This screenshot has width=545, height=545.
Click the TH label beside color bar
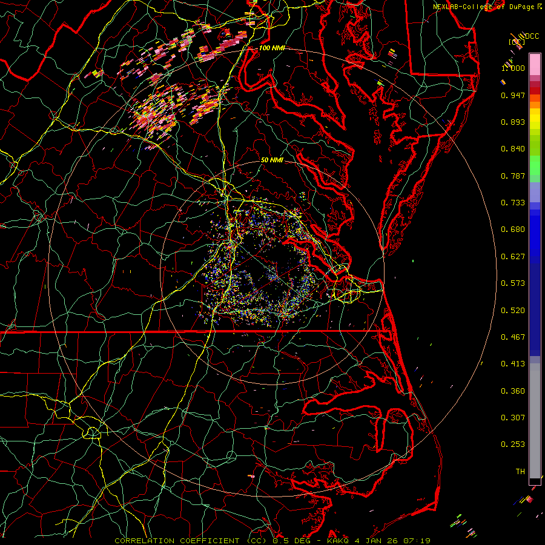[x=520, y=471]
